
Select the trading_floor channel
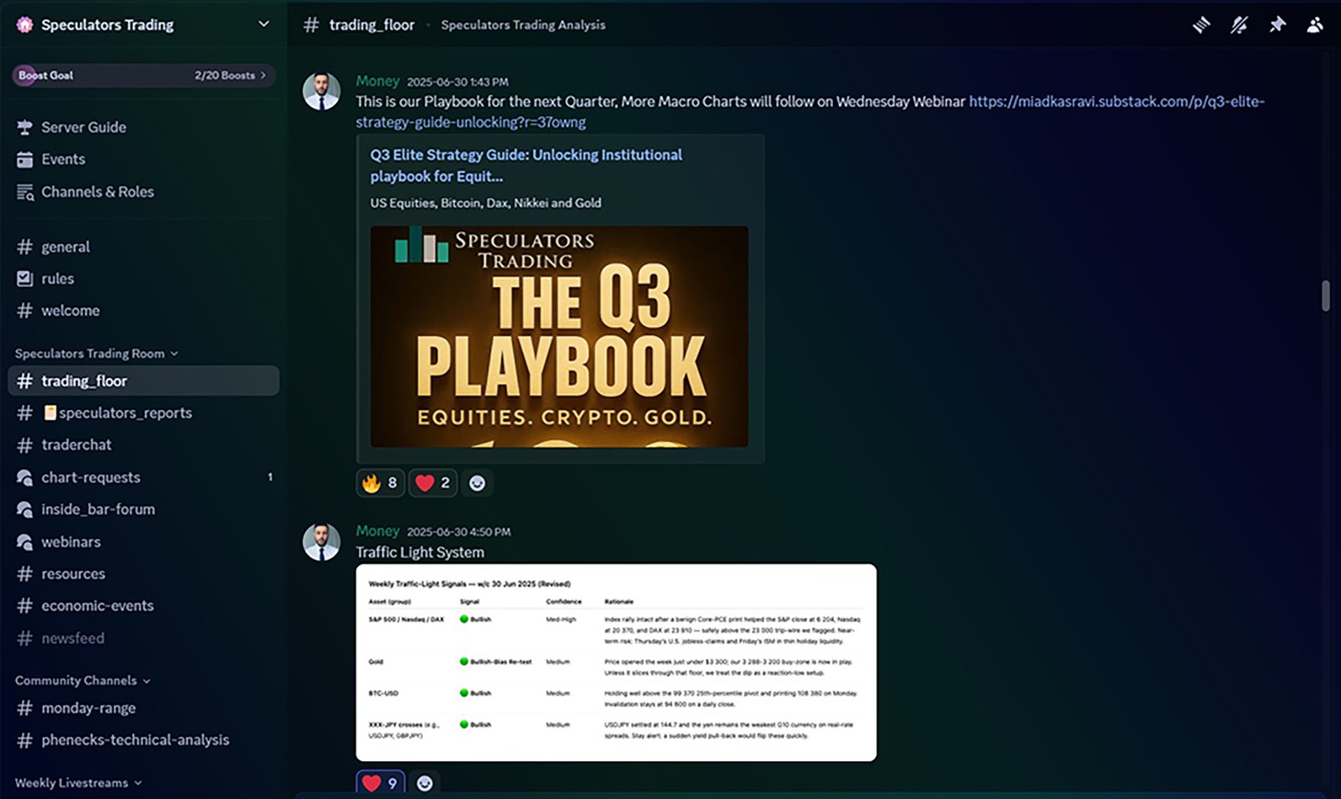coord(143,381)
